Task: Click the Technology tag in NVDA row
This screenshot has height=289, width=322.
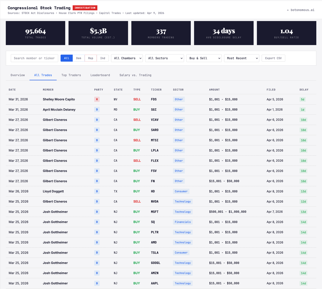Action: pos(182,201)
